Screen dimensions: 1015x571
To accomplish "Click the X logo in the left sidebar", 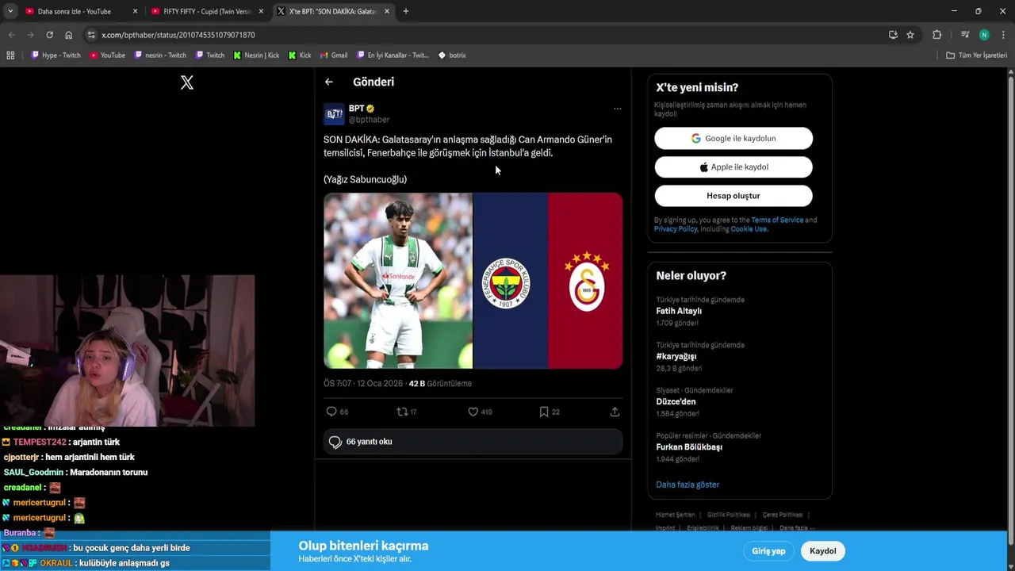I will pyautogui.click(x=187, y=82).
